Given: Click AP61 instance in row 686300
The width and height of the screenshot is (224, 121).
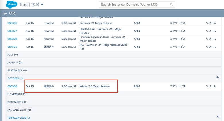Looking at the screenshot, I should coord(137,23).
